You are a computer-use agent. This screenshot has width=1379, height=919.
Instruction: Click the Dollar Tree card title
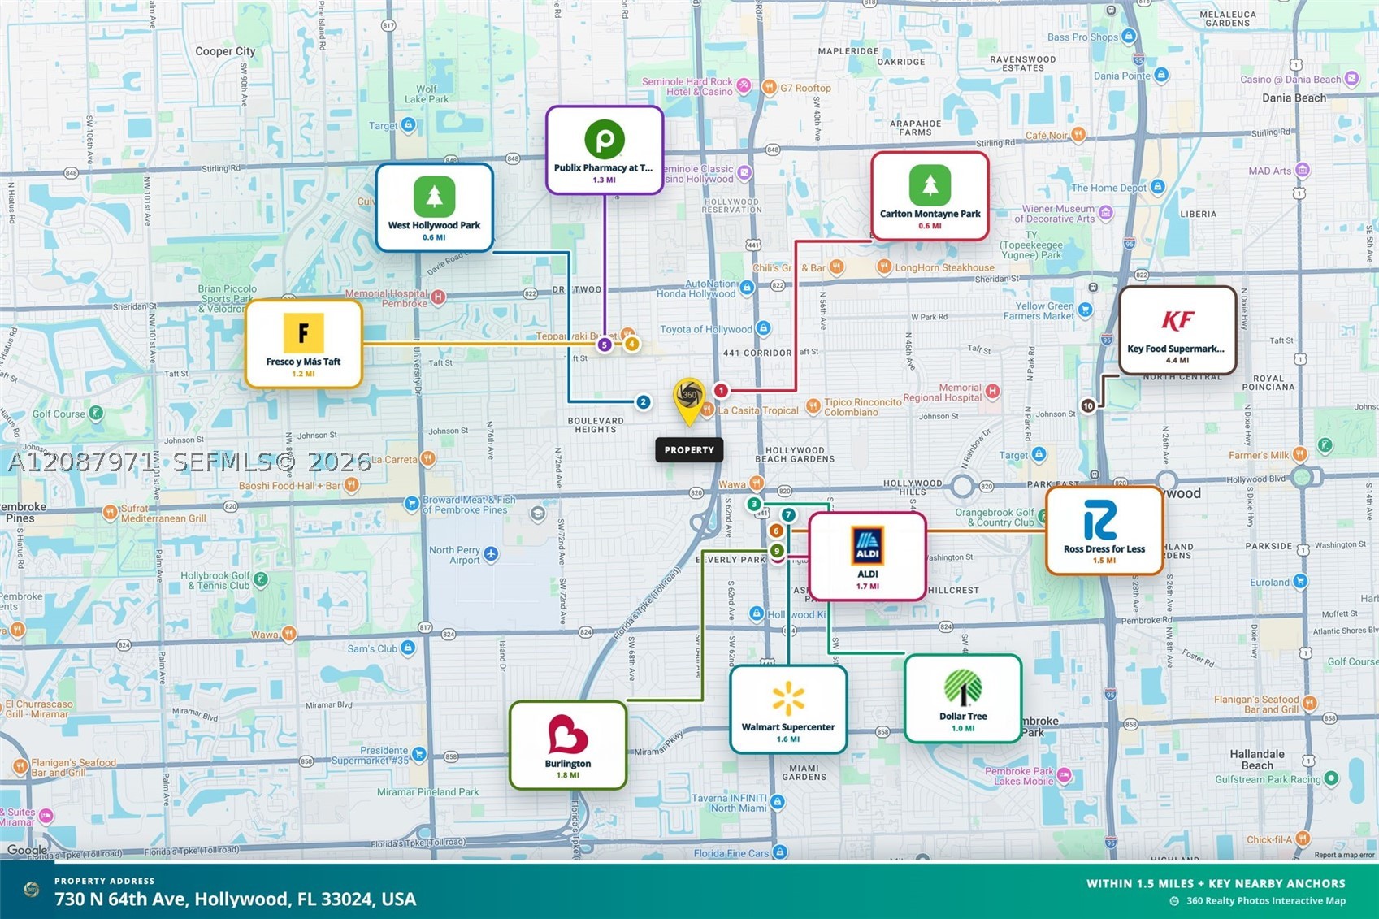[x=963, y=717]
